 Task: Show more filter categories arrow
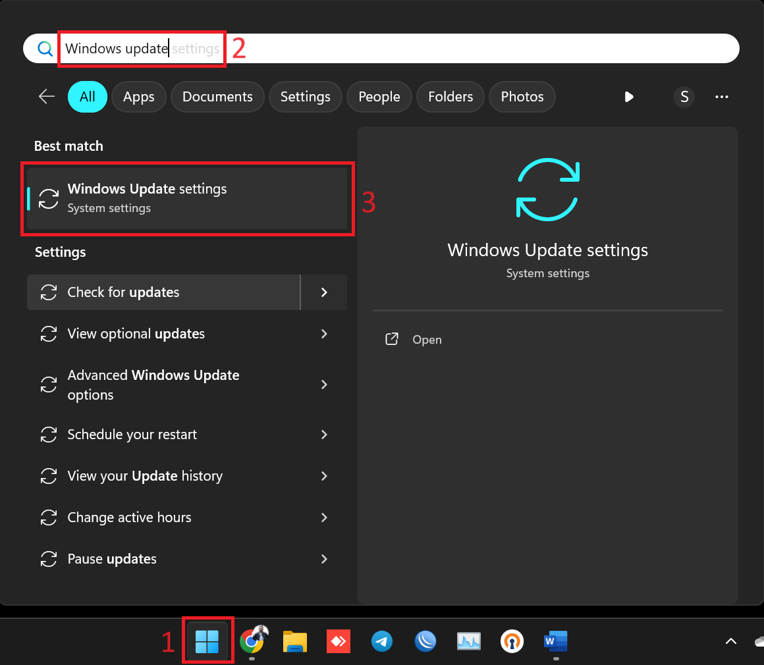(x=629, y=97)
